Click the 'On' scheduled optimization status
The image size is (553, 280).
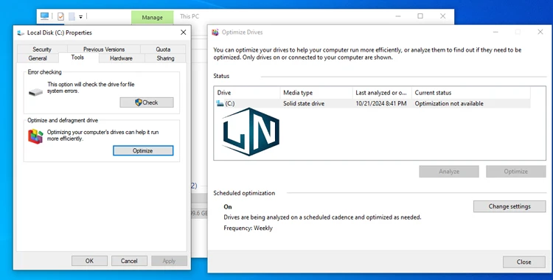(x=228, y=206)
